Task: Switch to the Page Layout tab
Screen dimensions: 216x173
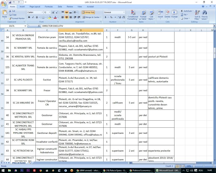Action: (x=35, y=7)
